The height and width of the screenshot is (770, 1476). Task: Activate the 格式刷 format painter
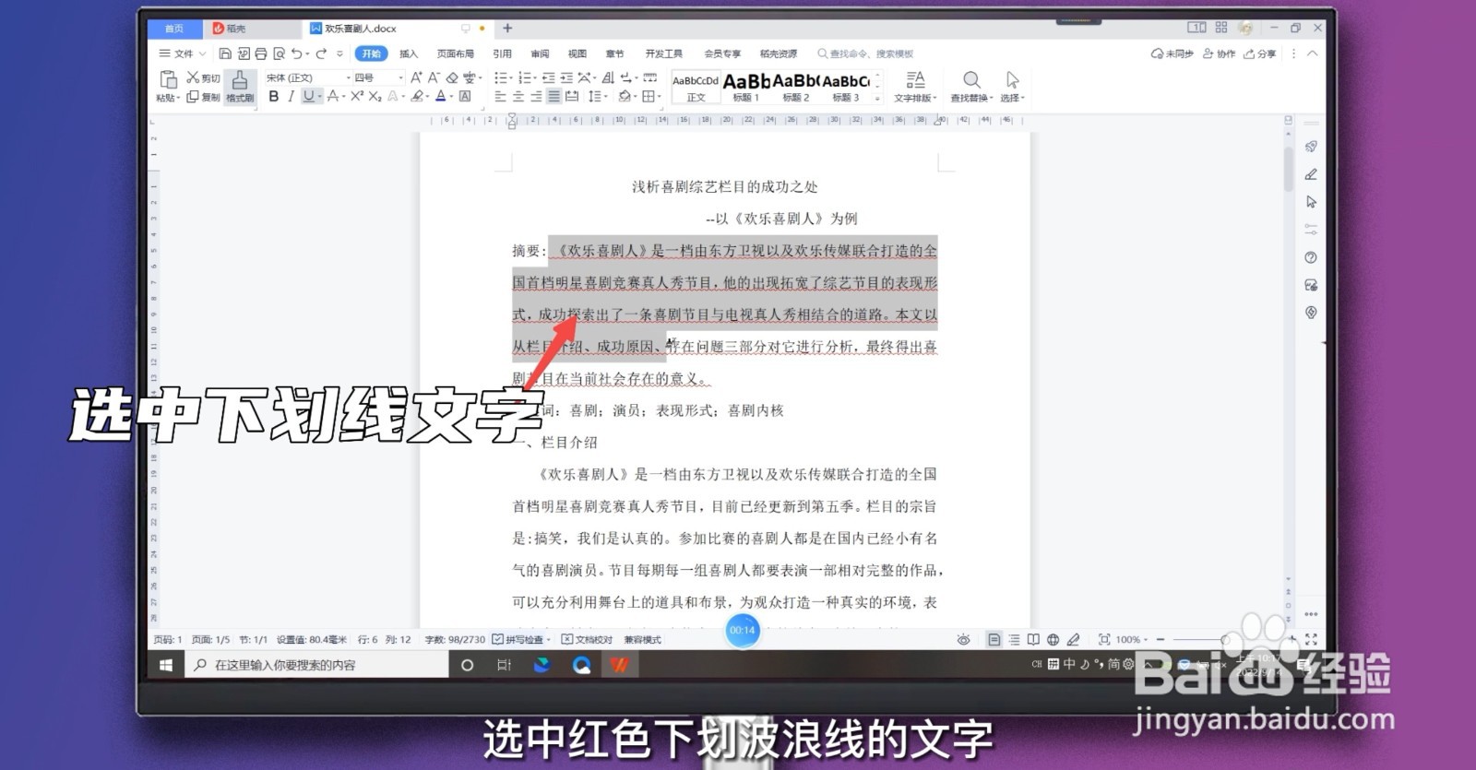coord(240,87)
